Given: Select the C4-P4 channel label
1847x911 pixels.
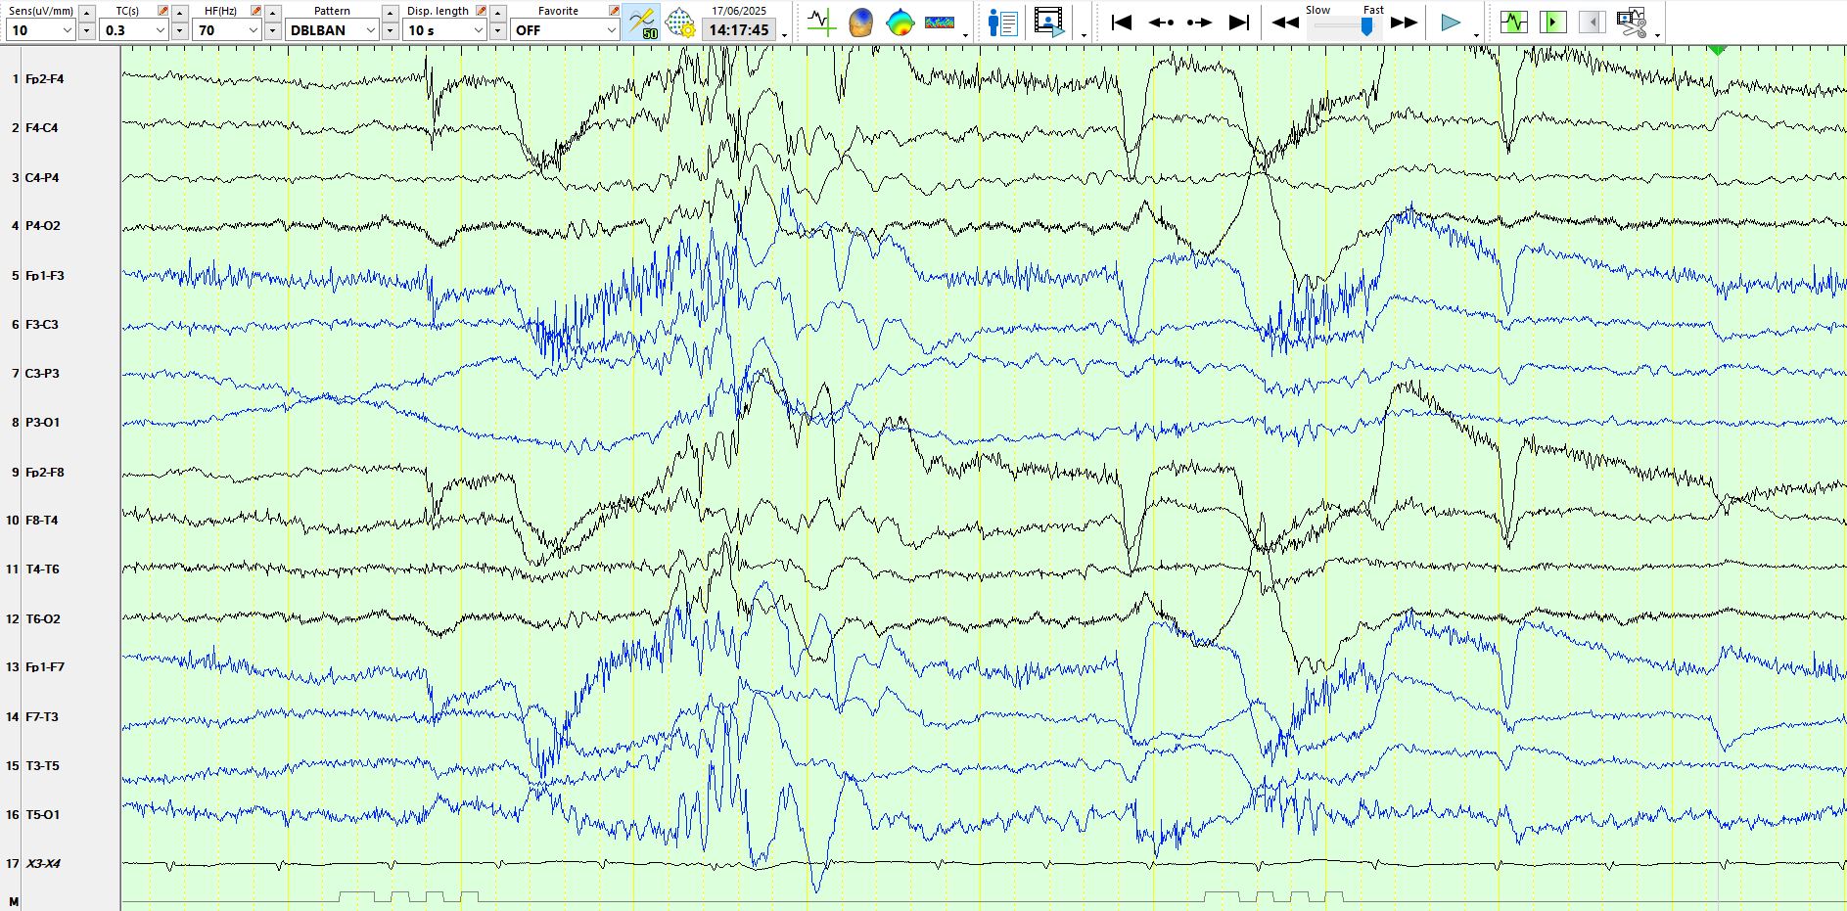Looking at the screenshot, I should (42, 177).
